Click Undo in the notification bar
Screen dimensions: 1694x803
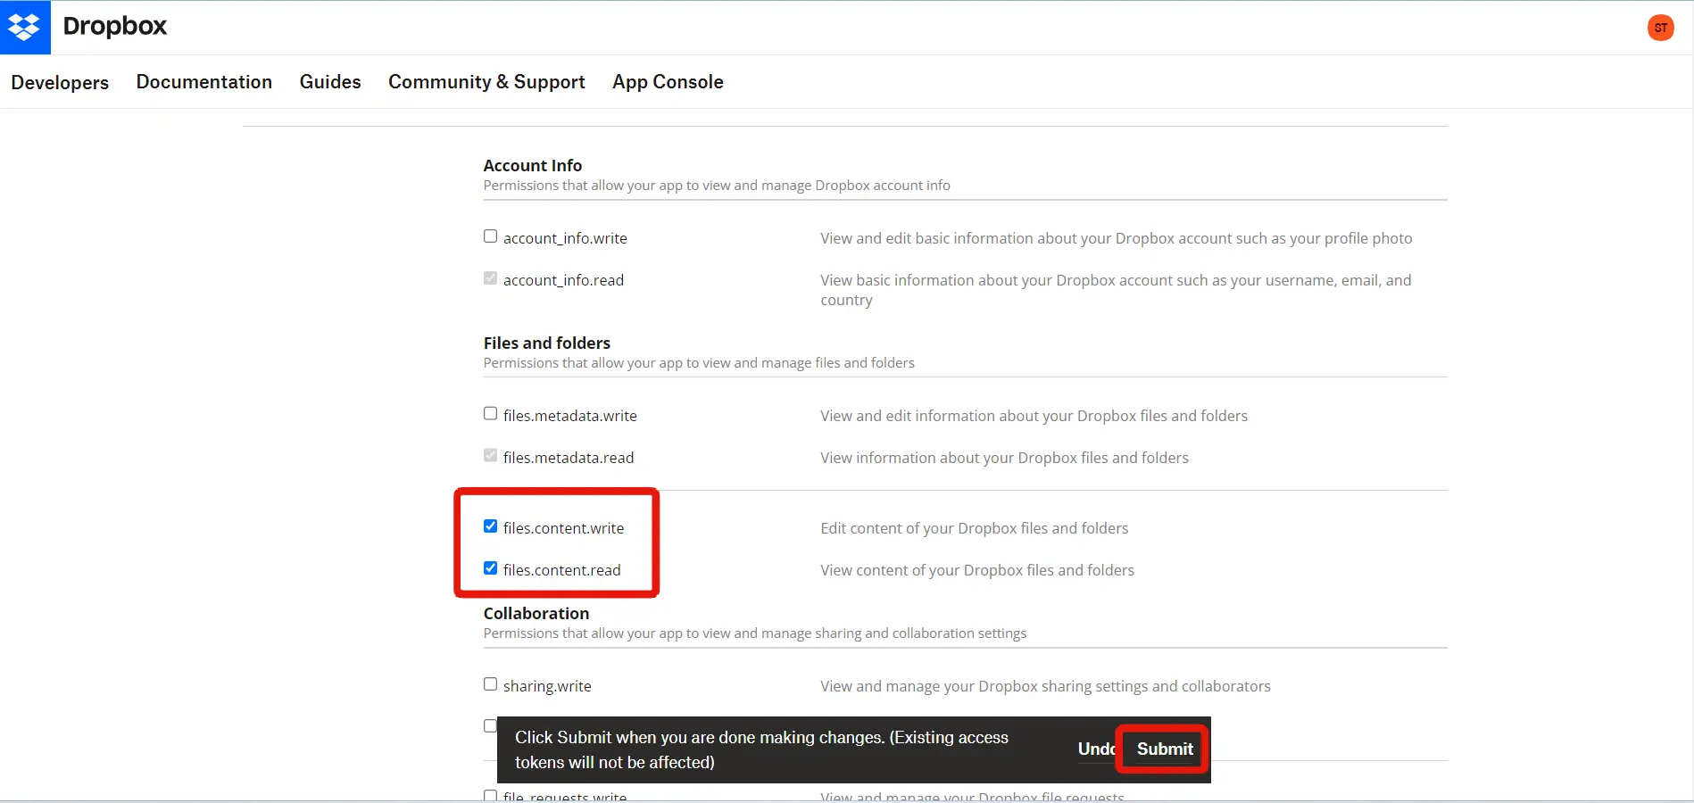(1097, 749)
